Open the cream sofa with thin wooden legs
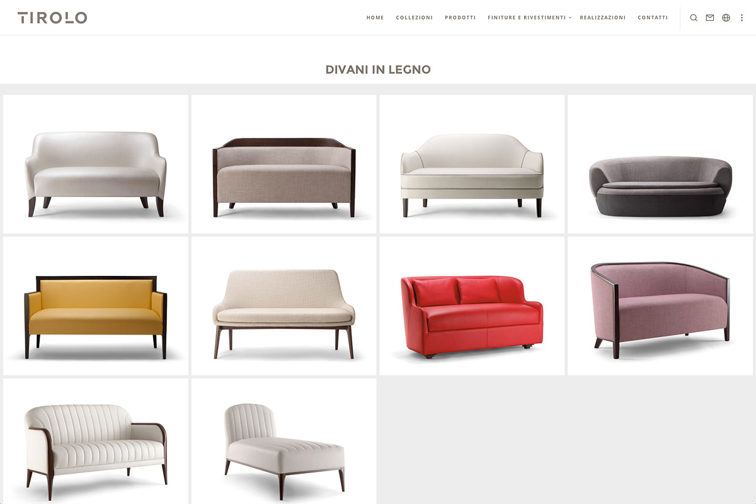This screenshot has width=756, height=504. (x=284, y=306)
